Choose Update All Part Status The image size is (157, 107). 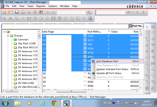pyautogui.click(x=117, y=73)
